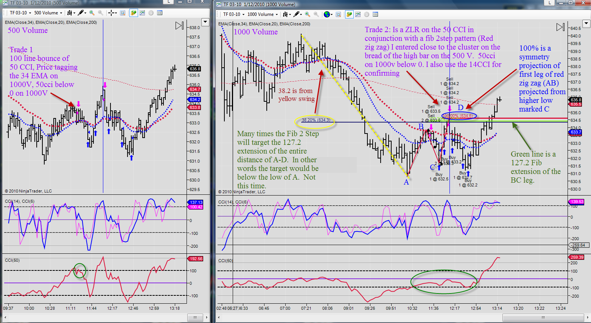Select the '38.2 is from yellow swing' annotation
Image resolution: width=591 pixels, height=323 pixels.
point(297,95)
